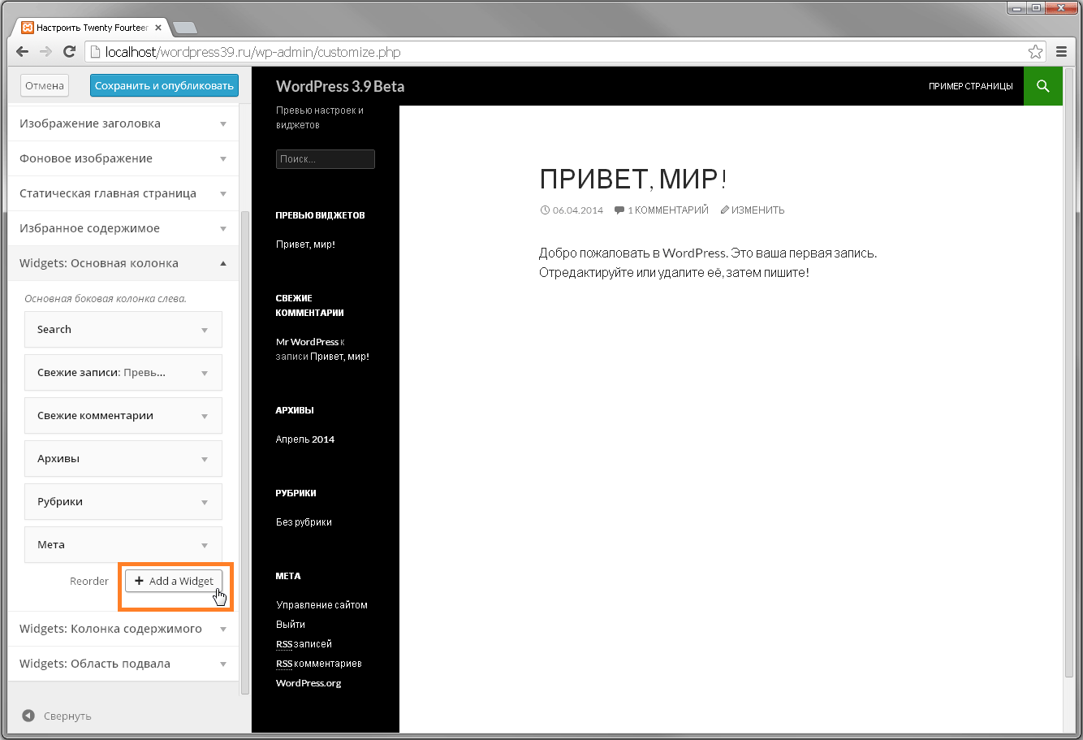Open the Апрель 2014 archive link
This screenshot has width=1083, height=740.
(x=305, y=439)
